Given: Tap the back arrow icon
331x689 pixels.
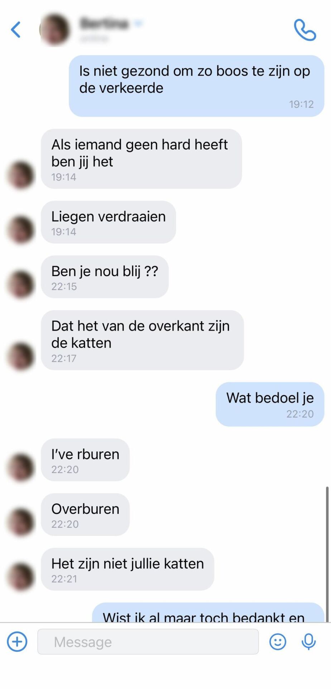Looking at the screenshot, I should pyautogui.click(x=16, y=29).
